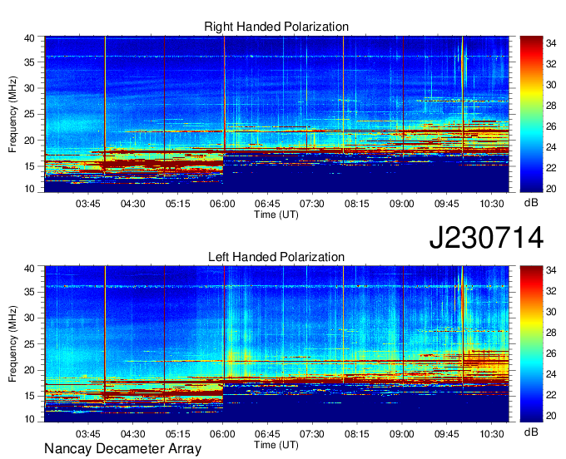Click the 30 MHz tick of Left Handed plot
This screenshot has height=459, width=566.
29,318
